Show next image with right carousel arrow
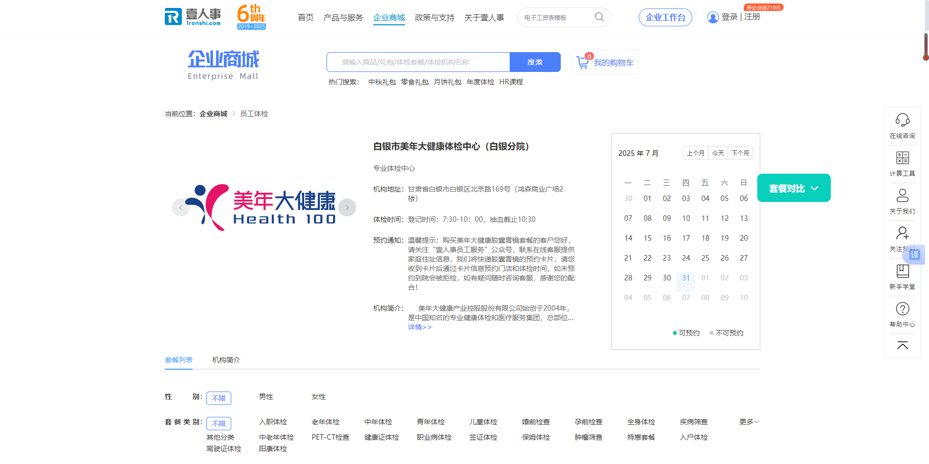 point(347,207)
